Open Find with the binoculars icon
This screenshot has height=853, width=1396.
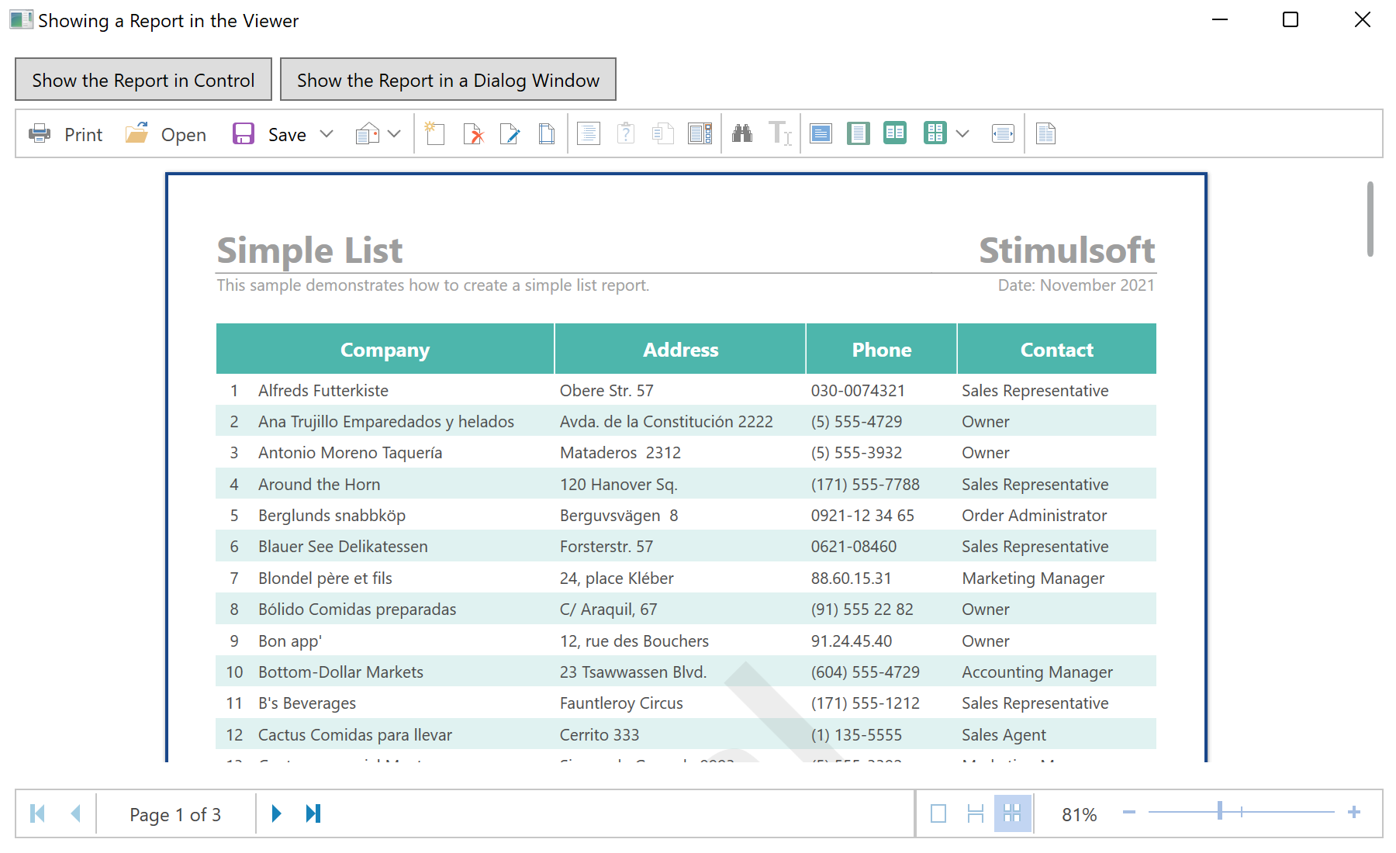(x=742, y=134)
